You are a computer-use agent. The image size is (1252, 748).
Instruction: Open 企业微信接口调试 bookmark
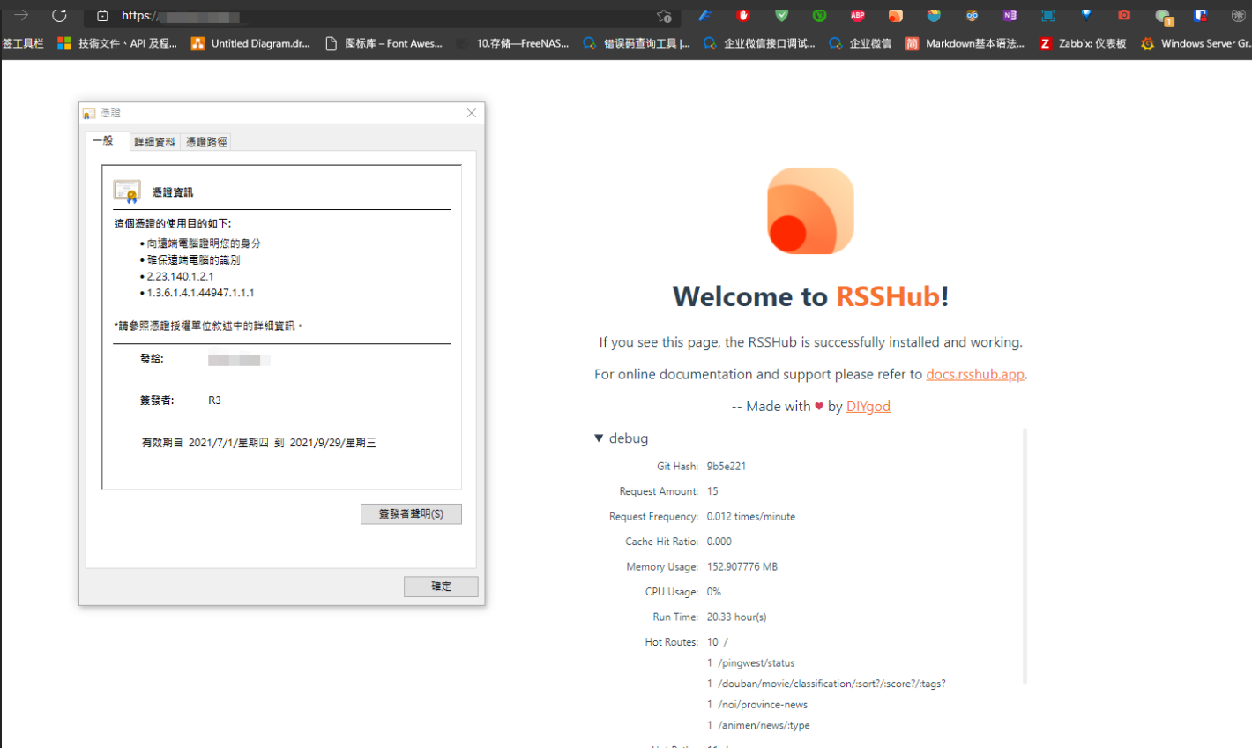[x=759, y=43]
